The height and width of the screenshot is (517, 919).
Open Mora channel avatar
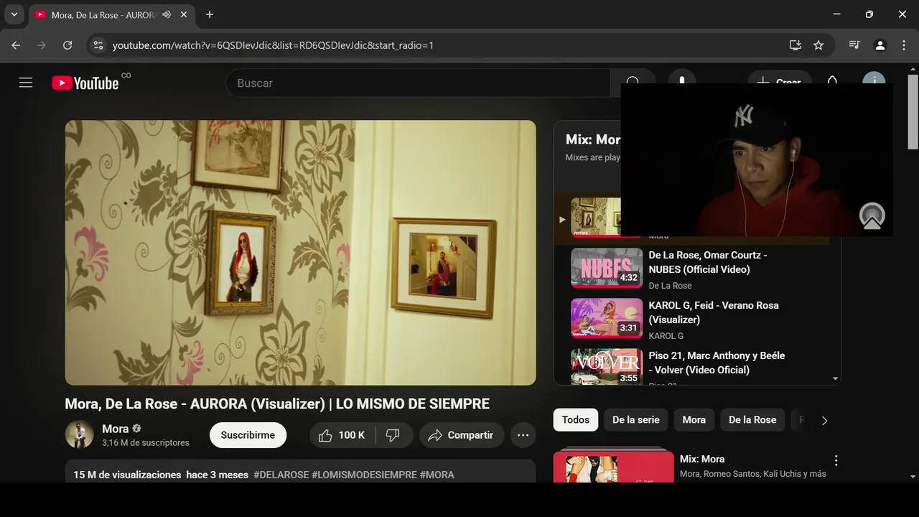pos(79,434)
